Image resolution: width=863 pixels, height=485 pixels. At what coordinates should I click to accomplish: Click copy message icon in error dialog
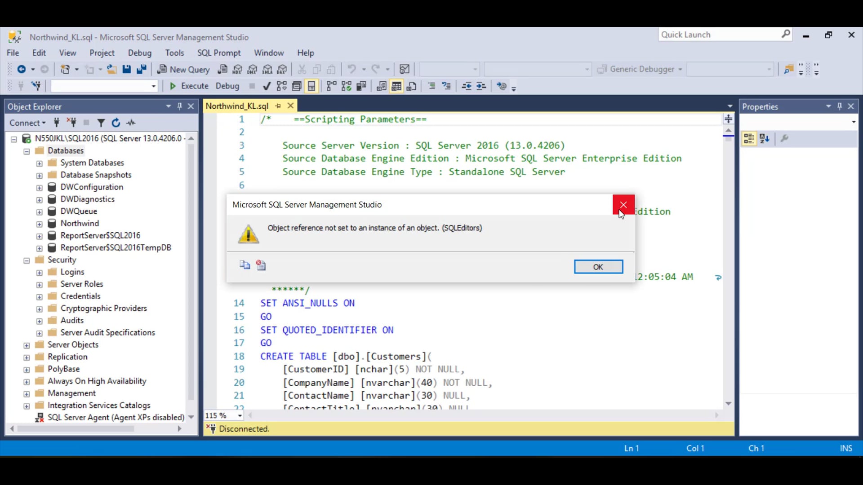click(245, 265)
